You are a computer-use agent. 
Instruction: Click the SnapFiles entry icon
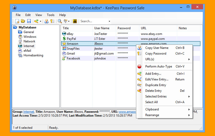64,48
